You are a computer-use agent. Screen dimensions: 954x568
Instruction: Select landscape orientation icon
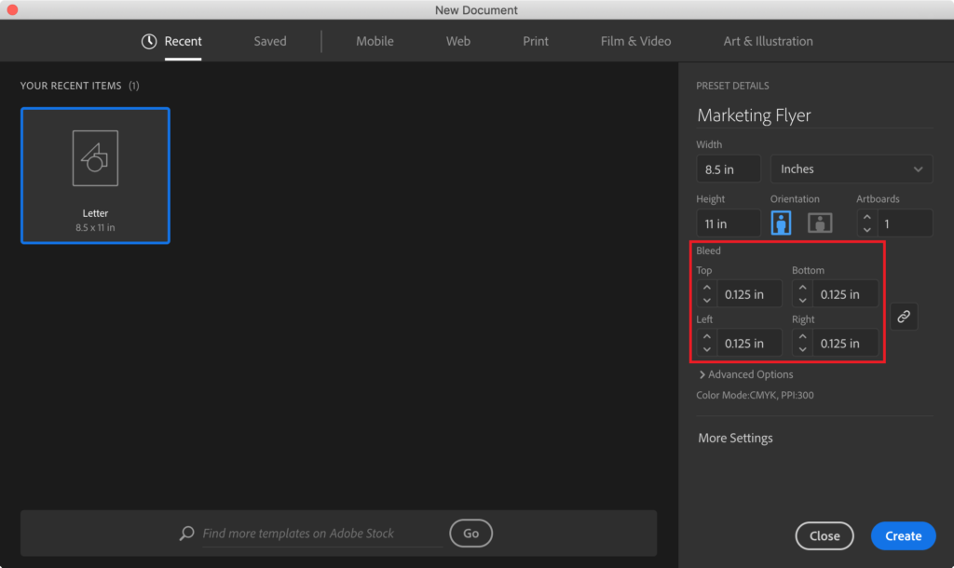819,223
